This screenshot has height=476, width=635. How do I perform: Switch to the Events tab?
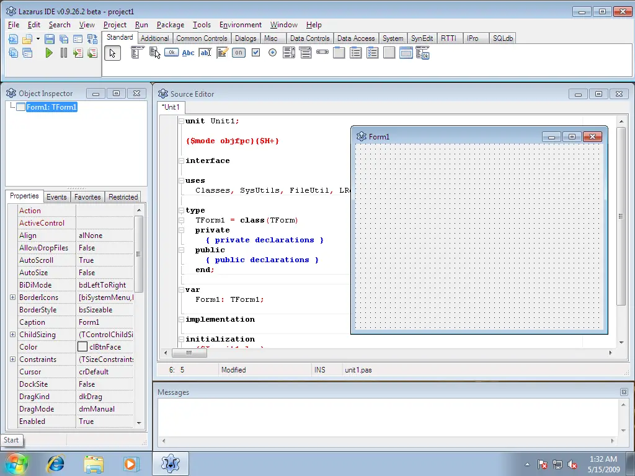point(56,197)
